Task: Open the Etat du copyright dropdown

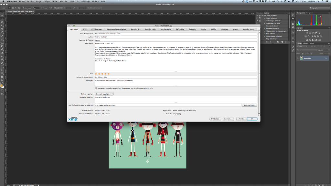Action: pyautogui.click(x=104, y=94)
